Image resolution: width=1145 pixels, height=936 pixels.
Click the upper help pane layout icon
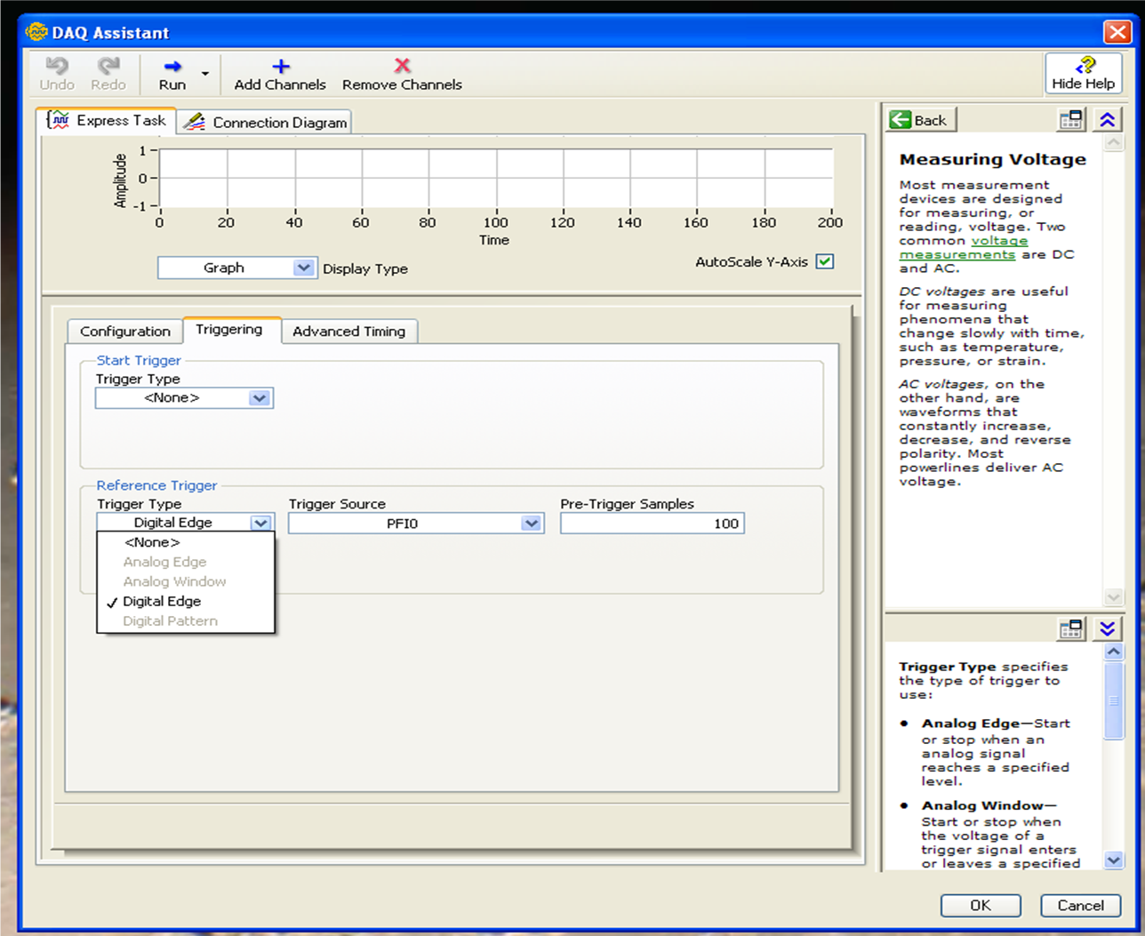pos(1071,120)
